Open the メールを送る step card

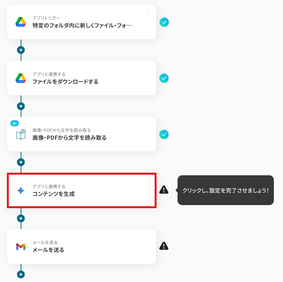81,246
